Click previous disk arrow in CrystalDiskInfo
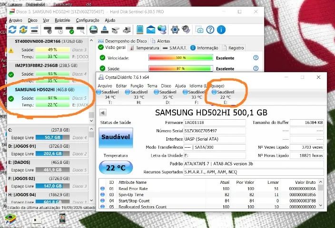 coord(103,113)
